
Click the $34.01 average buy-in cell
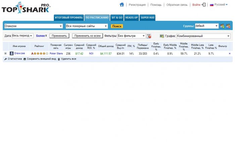[x=121, y=54]
